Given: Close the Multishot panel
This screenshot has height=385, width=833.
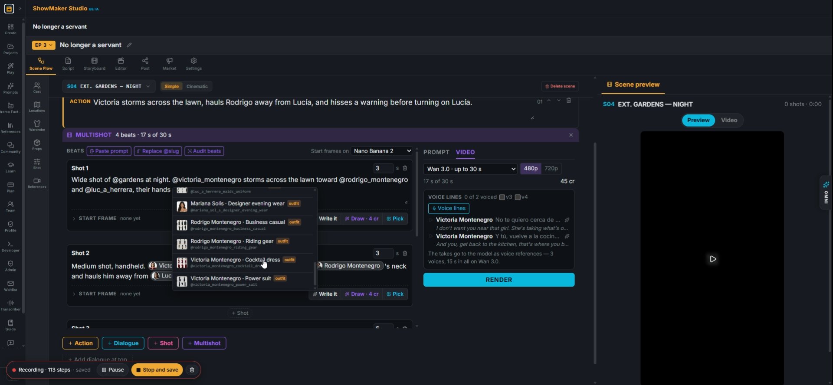Looking at the screenshot, I should [x=571, y=135].
